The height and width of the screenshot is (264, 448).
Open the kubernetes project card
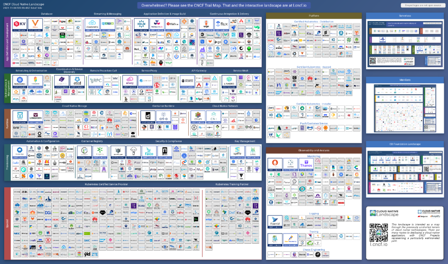click(20, 82)
